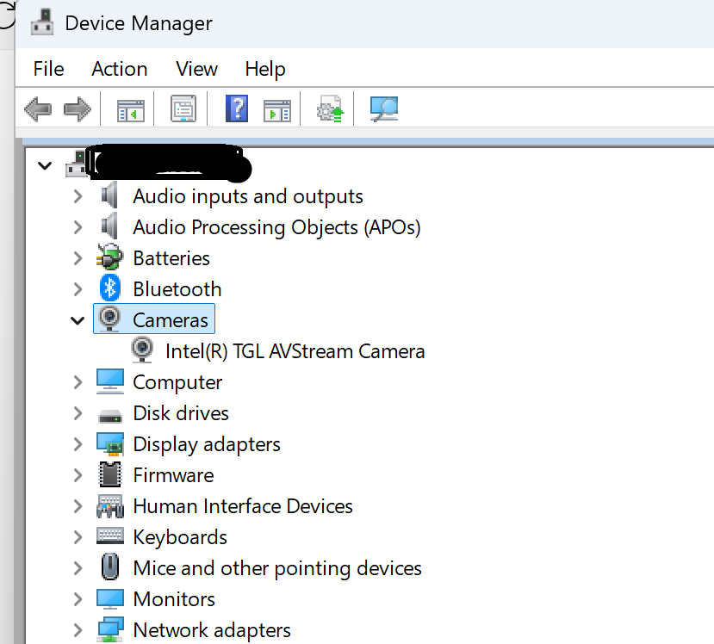Click the blue Help question mark icon
The height and width of the screenshot is (644, 714).
click(x=237, y=108)
